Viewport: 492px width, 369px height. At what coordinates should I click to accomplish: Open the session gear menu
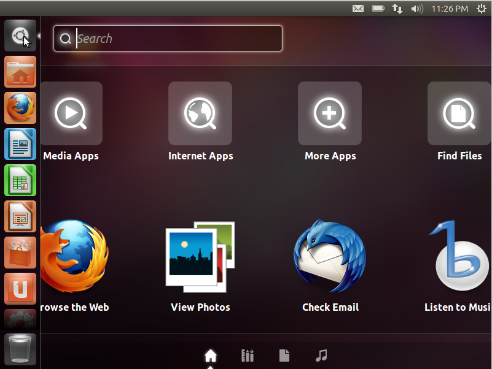point(483,9)
